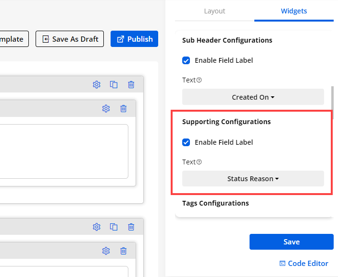338x277 pixels.
Task: Open the Created On dropdown
Action: tap(253, 97)
